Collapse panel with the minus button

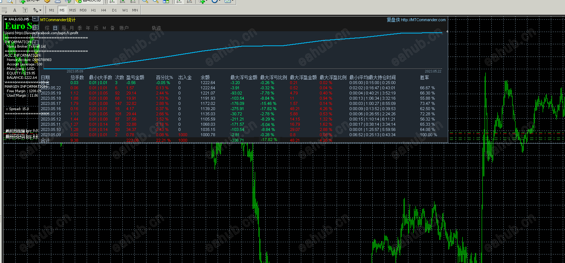click(35, 19)
